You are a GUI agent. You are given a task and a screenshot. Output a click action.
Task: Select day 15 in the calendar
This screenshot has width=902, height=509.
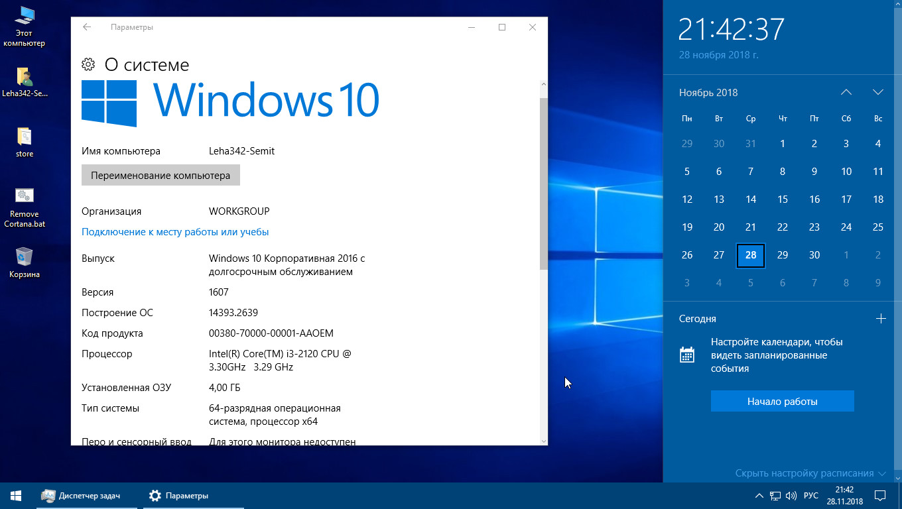[783, 199]
